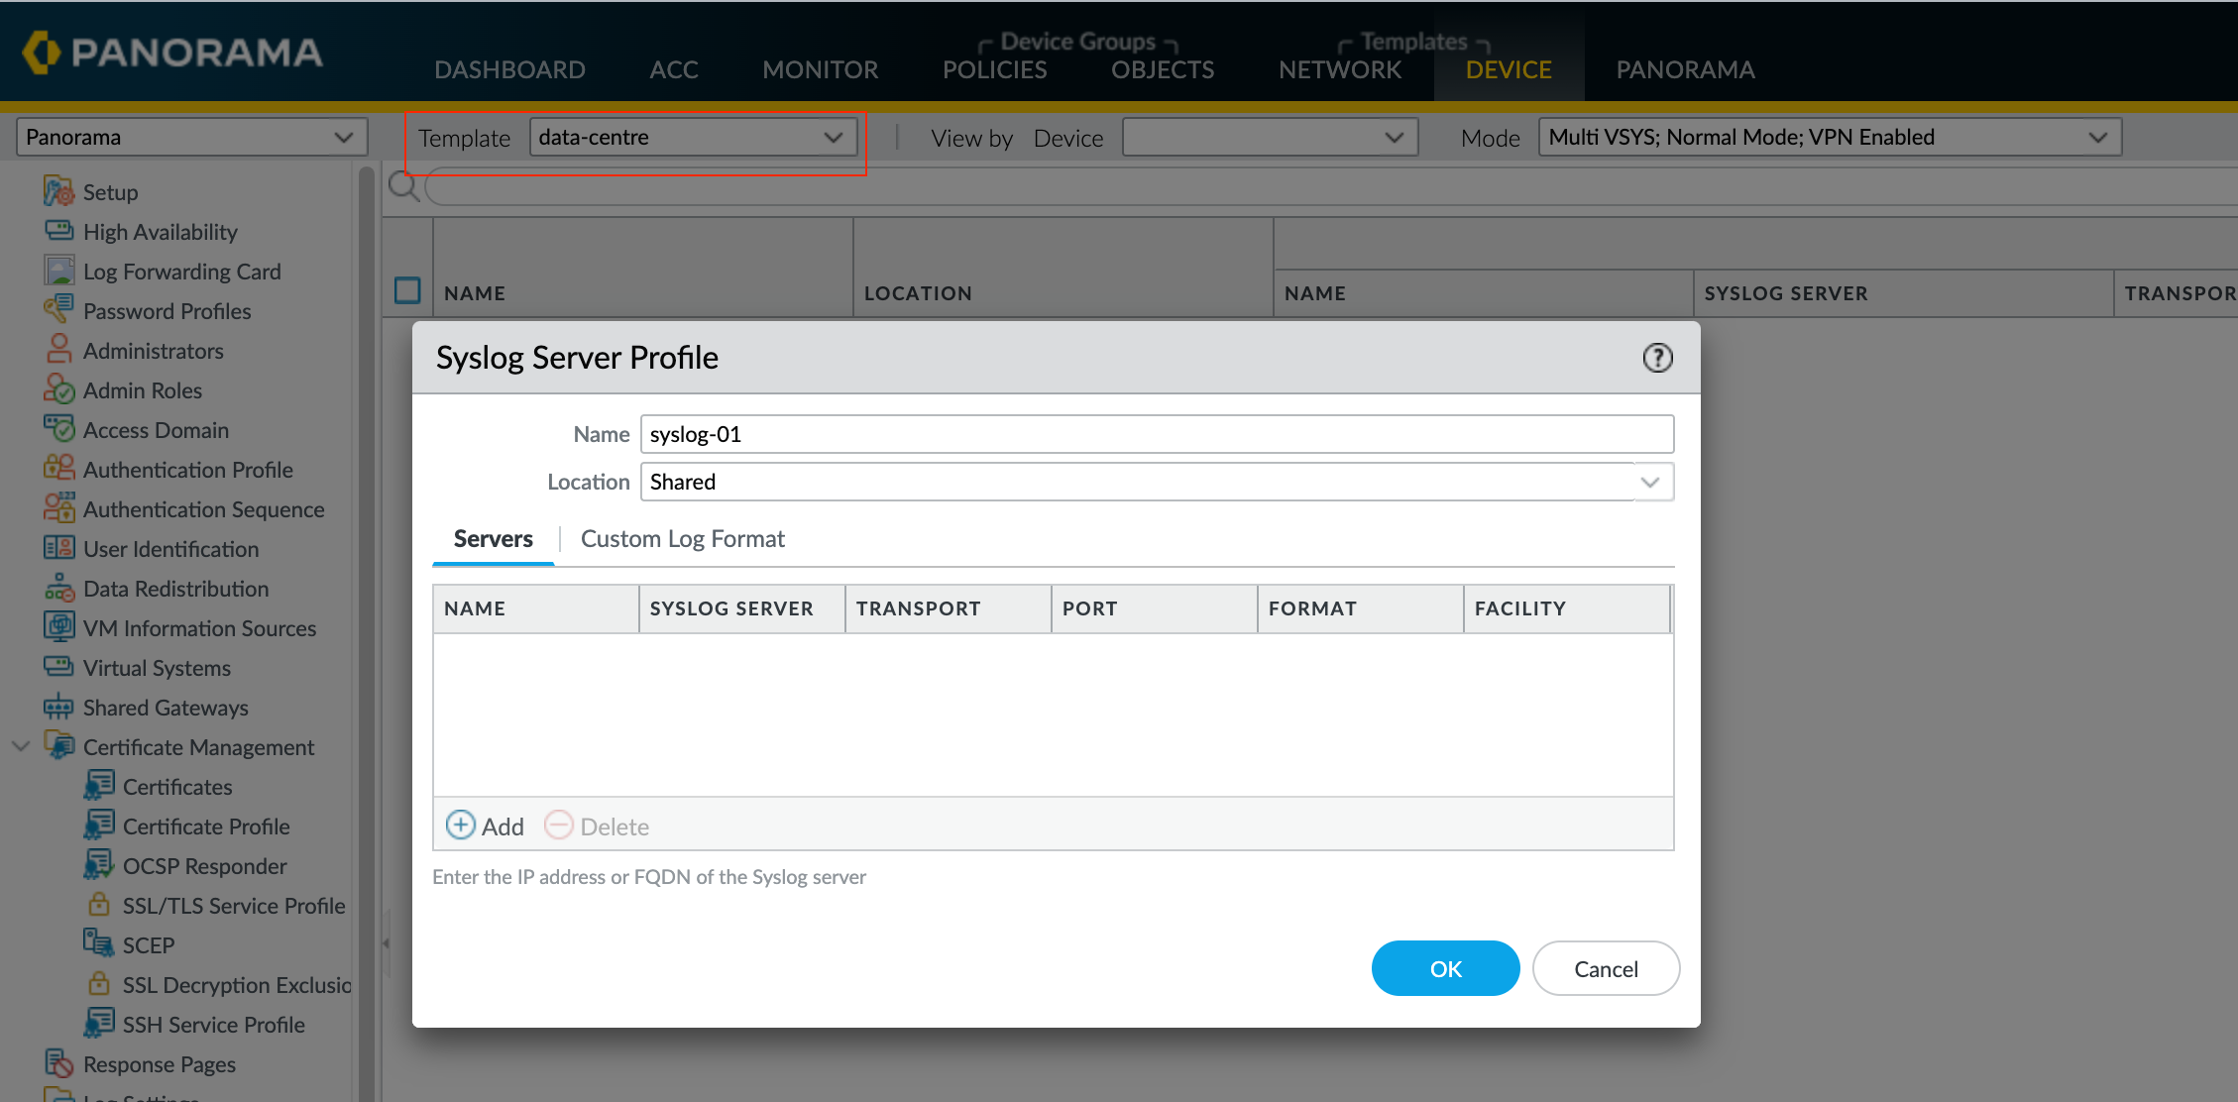Image resolution: width=2238 pixels, height=1102 pixels.
Task: Collapse the Certificate Management tree node
Action: [21, 746]
